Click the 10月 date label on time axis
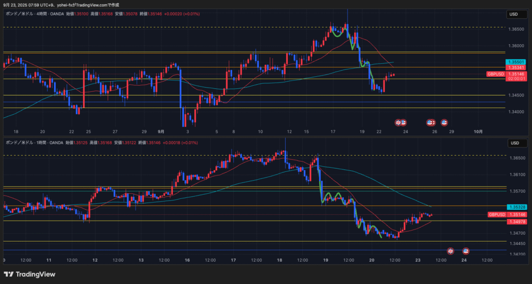This screenshot has width=532, height=284. pyautogui.click(x=478, y=132)
